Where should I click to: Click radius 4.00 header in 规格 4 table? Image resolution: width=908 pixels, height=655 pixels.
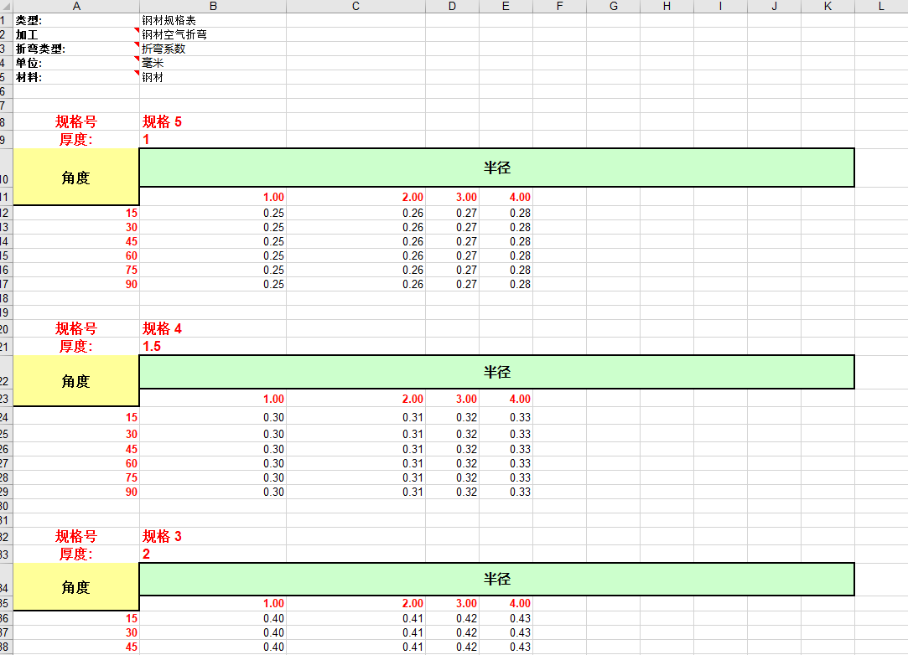(506, 399)
